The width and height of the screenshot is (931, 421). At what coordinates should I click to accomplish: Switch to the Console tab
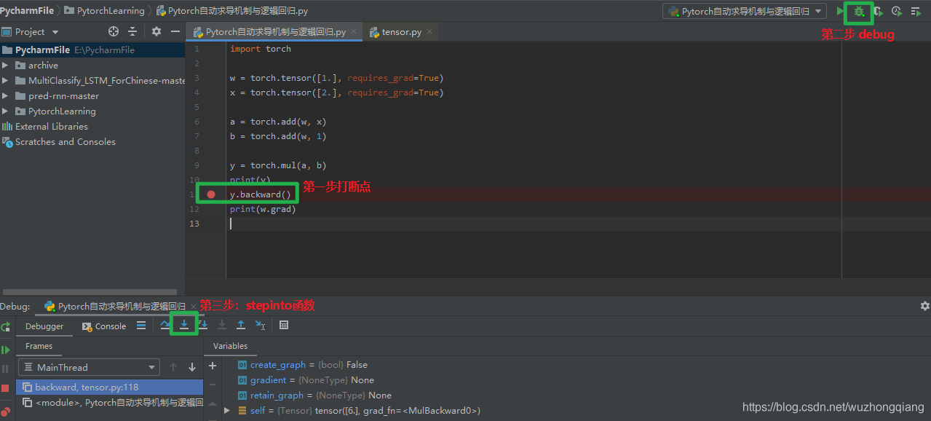pyautogui.click(x=104, y=326)
